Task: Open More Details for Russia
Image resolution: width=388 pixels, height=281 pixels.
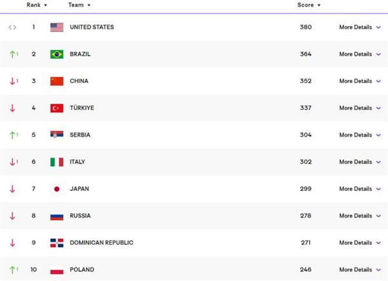Action: click(360, 216)
